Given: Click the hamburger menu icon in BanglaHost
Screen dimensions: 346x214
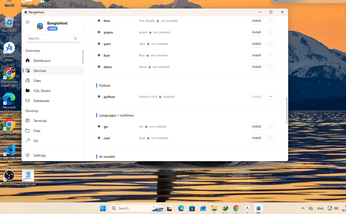Looking at the screenshot, I should [x=28, y=22].
